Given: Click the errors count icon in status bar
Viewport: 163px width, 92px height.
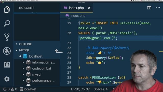Looking at the screenshot, I should [x=5, y=89].
